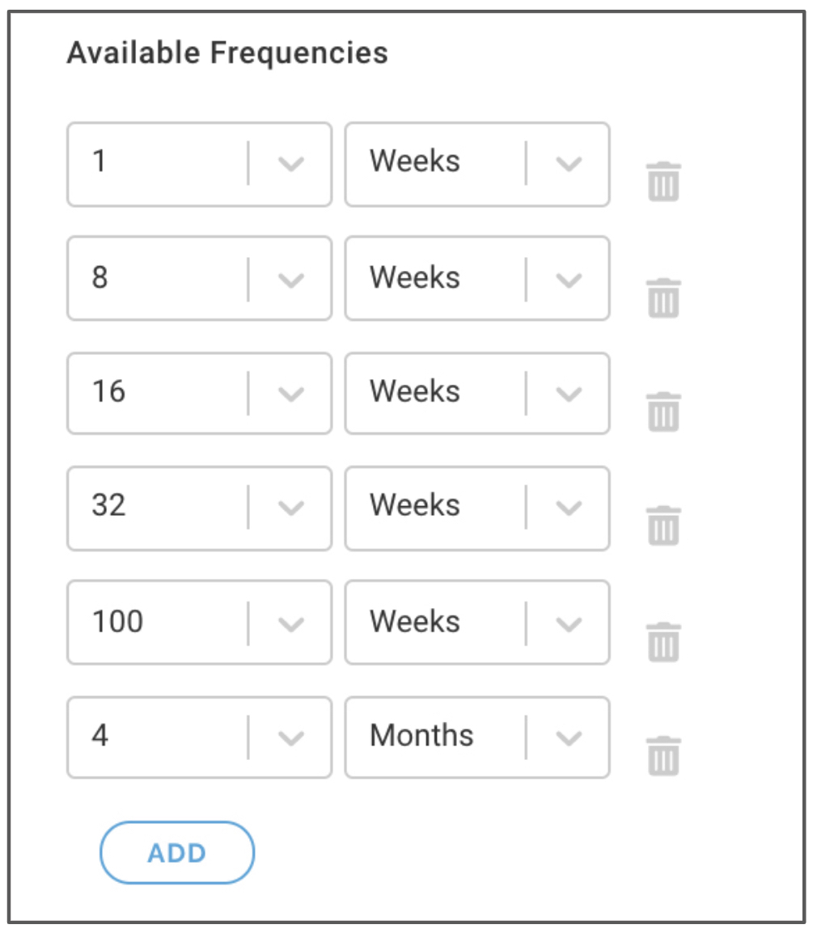Change the unit for the 100 Weeks row
The height and width of the screenshot is (933, 817).
pos(477,623)
